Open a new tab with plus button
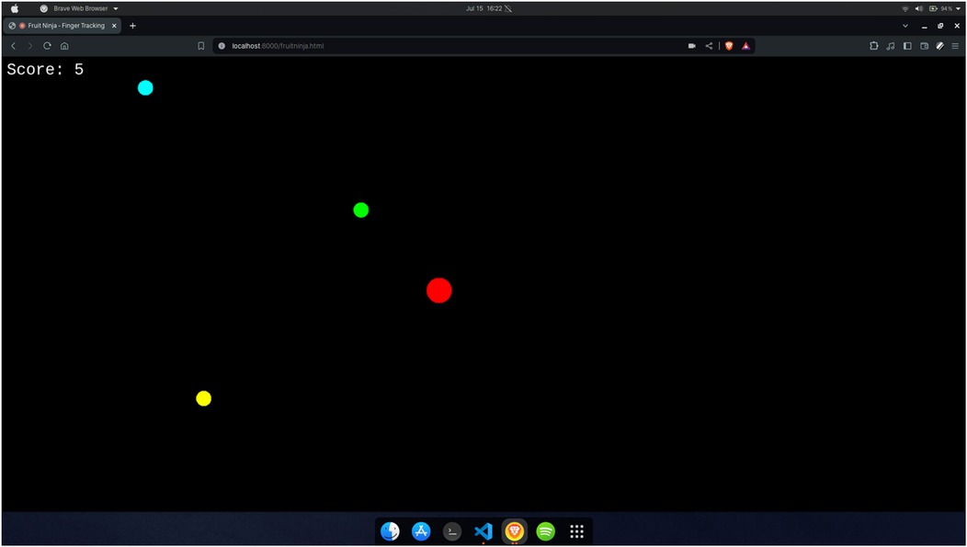The height and width of the screenshot is (547, 967). pyautogui.click(x=132, y=26)
